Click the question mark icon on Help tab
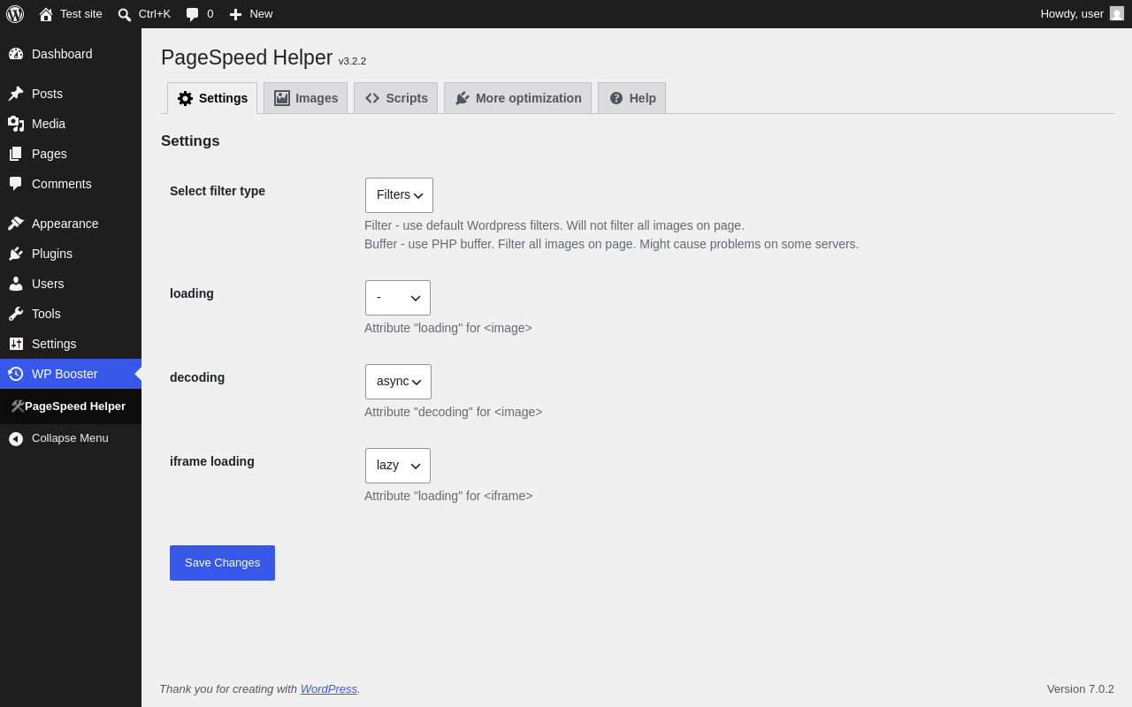 pyautogui.click(x=616, y=98)
